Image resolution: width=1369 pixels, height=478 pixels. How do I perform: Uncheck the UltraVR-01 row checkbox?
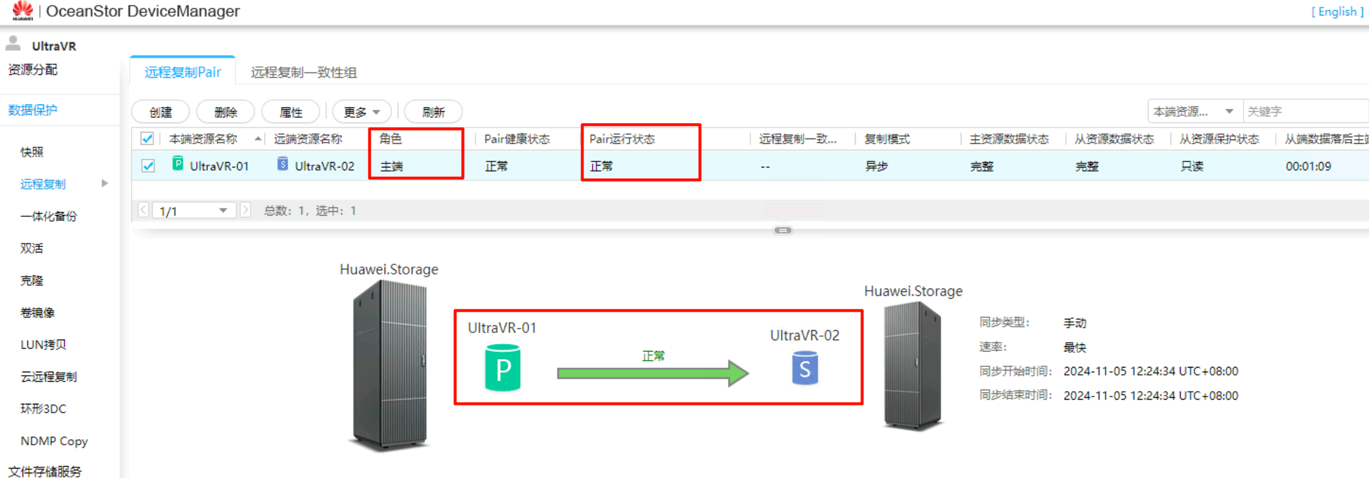(148, 166)
